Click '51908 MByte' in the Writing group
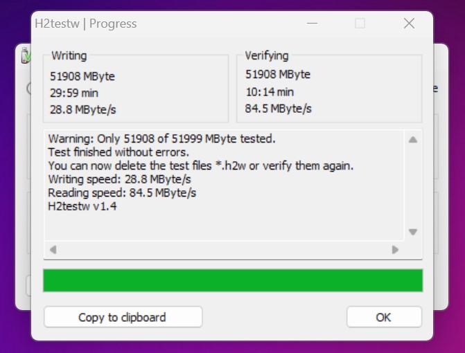Viewport: 465px width, 353px height. 82,76
